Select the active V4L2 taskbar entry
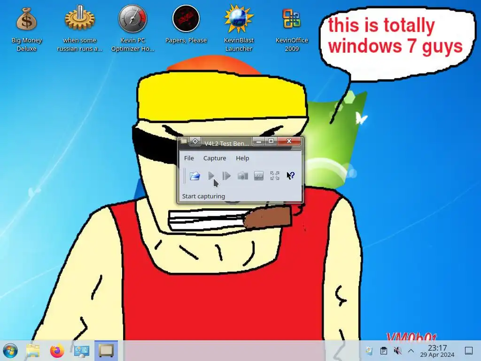Image resolution: width=481 pixels, height=361 pixels. point(106,351)
